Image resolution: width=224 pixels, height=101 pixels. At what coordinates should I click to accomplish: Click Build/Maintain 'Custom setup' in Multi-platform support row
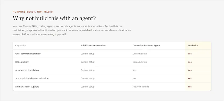click(87, 87)
